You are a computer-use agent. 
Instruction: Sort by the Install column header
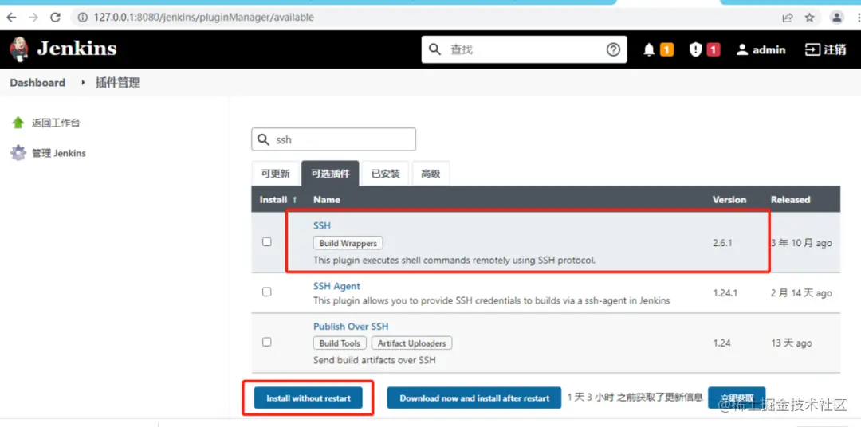pyautogui.click(x=278, y=200)
